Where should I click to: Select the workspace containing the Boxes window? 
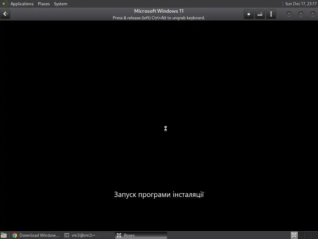pyautogui.click(x=294, y=235)
